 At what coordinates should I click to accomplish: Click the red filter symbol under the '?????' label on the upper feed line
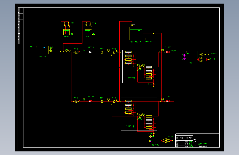(x=90, y=52)
